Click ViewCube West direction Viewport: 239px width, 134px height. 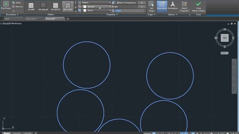point(216,38)
